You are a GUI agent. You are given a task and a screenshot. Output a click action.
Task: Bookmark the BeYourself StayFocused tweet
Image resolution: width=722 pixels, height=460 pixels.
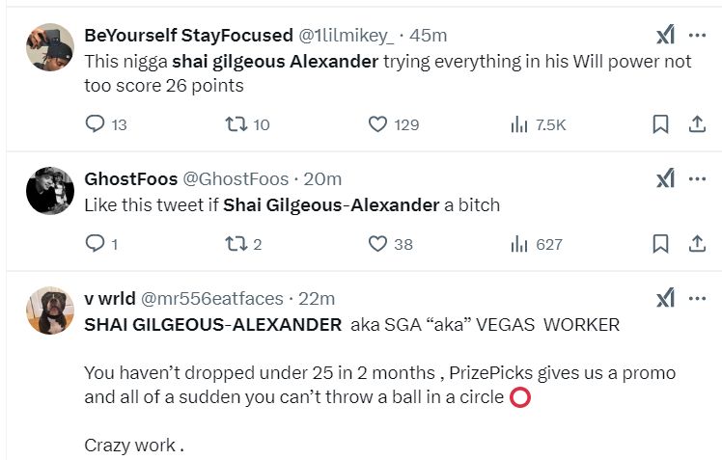660,124
